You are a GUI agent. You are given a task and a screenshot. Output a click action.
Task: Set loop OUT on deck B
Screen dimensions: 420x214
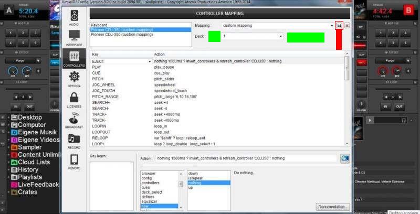(x=399, y=106)
